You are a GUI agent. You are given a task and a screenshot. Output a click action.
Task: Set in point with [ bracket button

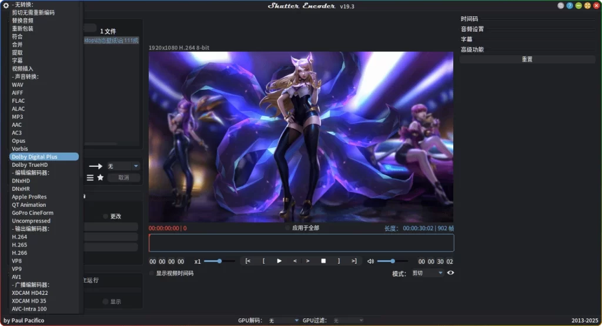coord(263,261)
